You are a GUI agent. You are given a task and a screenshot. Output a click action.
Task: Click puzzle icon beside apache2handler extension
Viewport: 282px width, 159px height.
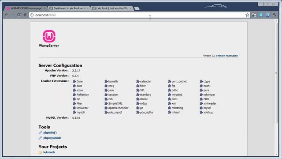pos(106,108)
